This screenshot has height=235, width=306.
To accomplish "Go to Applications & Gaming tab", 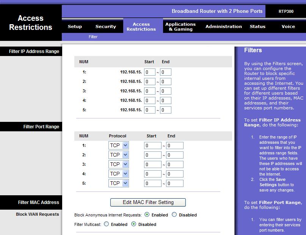I will [180, 26].
